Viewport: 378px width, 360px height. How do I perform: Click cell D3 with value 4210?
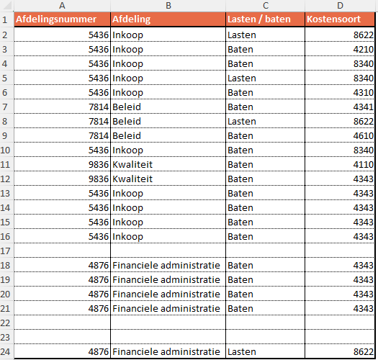(340, 49)
